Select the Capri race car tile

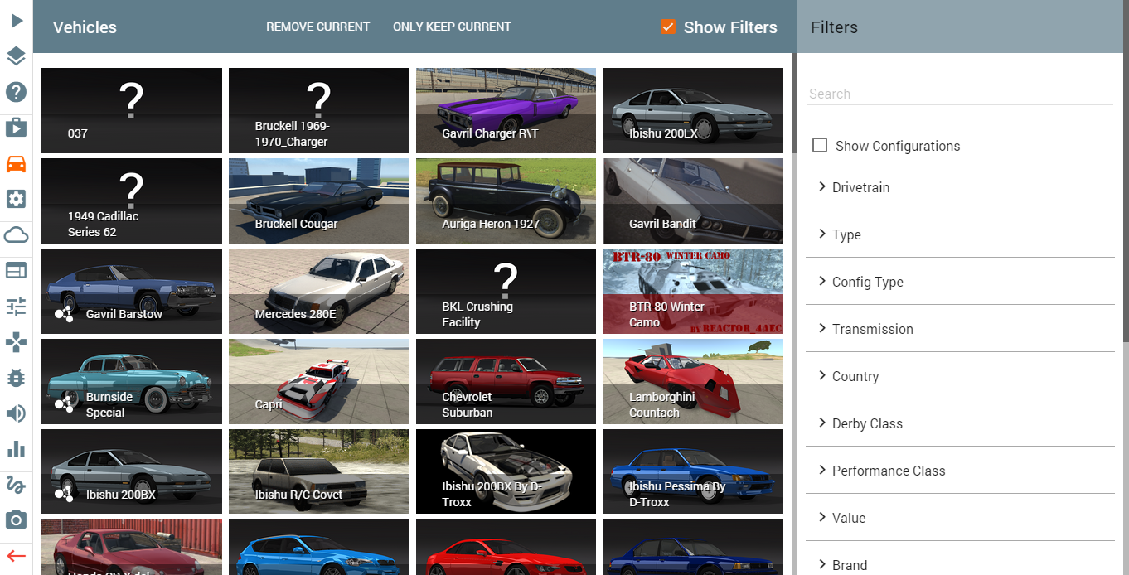[x=319, y=382]
